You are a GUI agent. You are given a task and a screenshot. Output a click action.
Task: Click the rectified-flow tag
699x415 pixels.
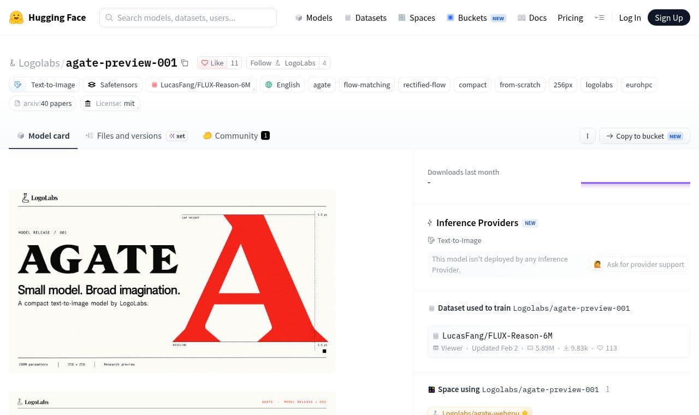click(x=424, y=85)
